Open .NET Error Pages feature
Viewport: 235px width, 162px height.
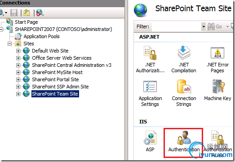pos(217,60)
